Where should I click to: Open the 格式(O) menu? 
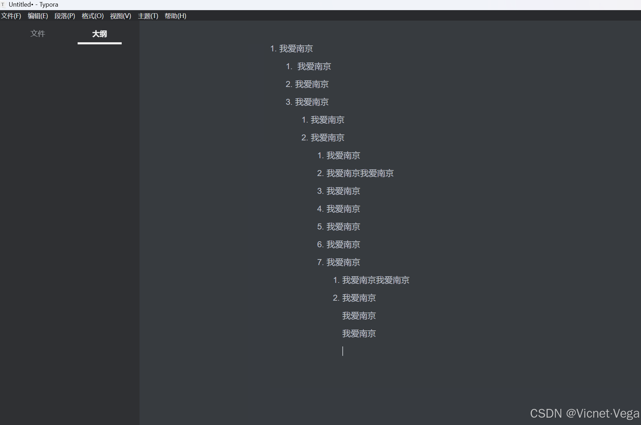(92, 16)
